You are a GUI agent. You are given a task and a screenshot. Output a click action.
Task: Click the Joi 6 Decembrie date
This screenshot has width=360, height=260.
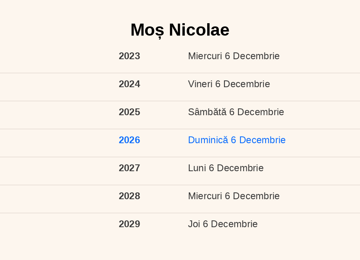pos(223,224)
